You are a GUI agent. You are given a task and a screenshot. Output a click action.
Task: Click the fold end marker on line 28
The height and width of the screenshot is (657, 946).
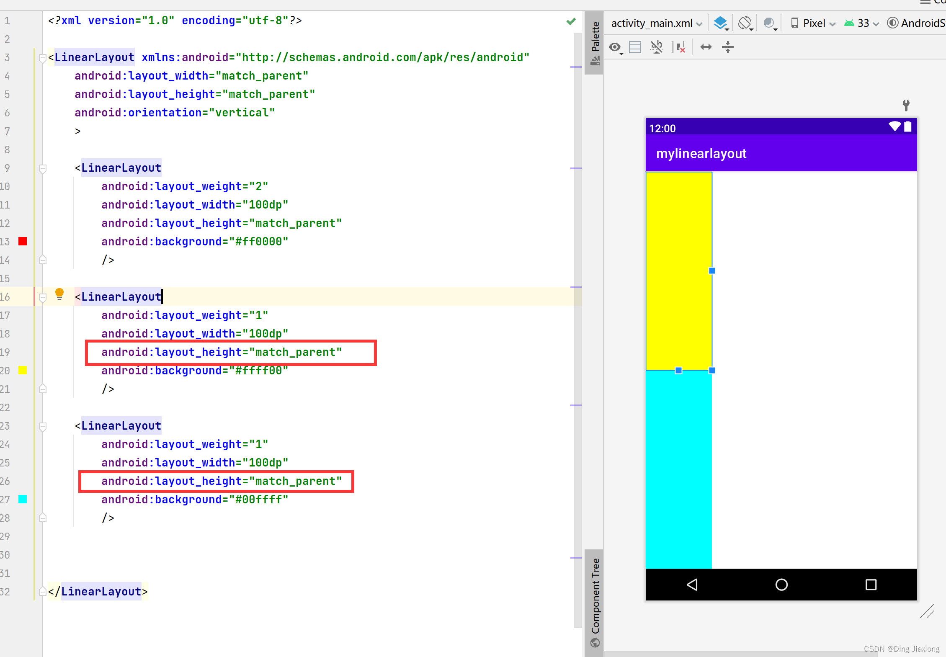42,518
